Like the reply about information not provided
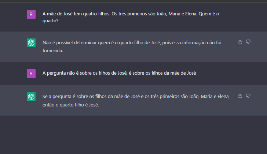This screenshot has width=267, height=154. click(240, 42)
